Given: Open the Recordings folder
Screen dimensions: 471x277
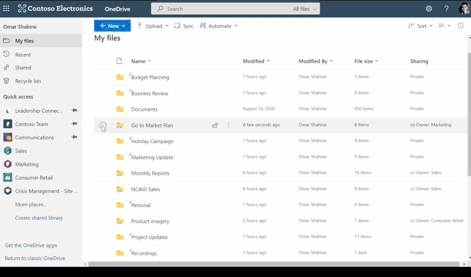Looking at the screenshot, I should 144,253.
